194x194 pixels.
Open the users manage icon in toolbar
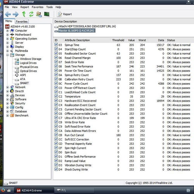click(39, 14)
